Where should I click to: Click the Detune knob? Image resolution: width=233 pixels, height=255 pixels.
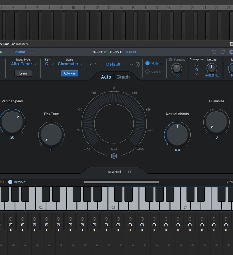(212, 68)
